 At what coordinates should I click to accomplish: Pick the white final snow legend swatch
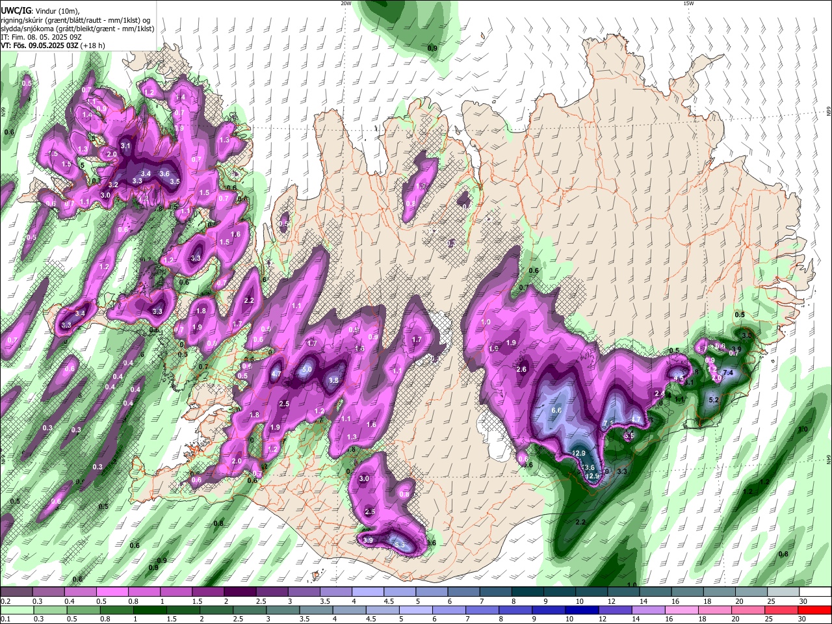pyautogui.click(x=815, y=591)
